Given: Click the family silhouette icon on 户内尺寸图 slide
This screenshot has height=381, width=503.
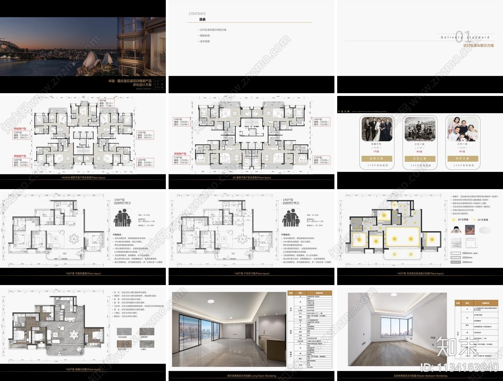Looking at the screenshot, I should [291, 218].
